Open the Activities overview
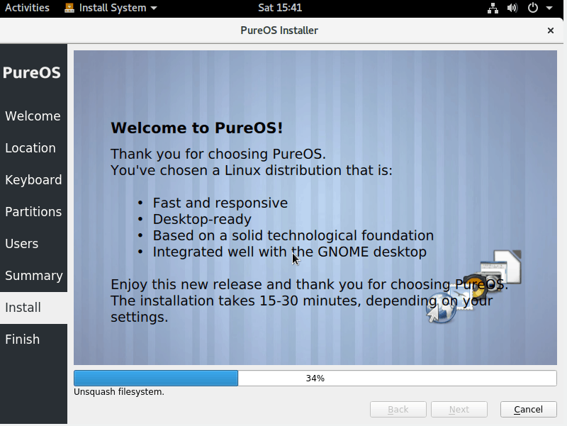This screenshot has height=426, width=567. tap(27, 8)
